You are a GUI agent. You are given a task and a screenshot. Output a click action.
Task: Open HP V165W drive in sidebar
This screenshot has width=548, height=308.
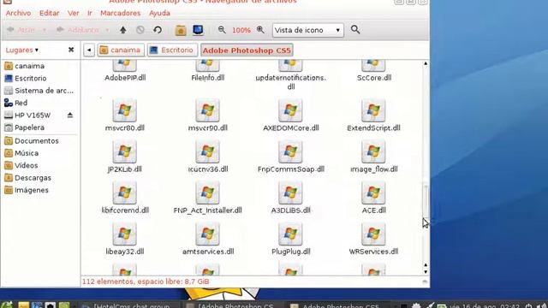point(33,115)
